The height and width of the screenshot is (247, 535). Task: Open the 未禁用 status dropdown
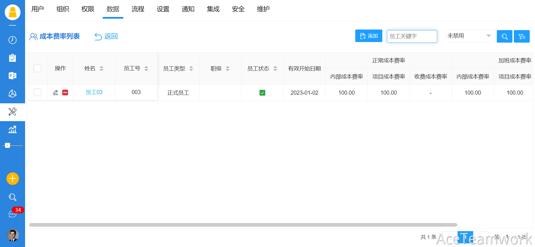click(470, 36)
